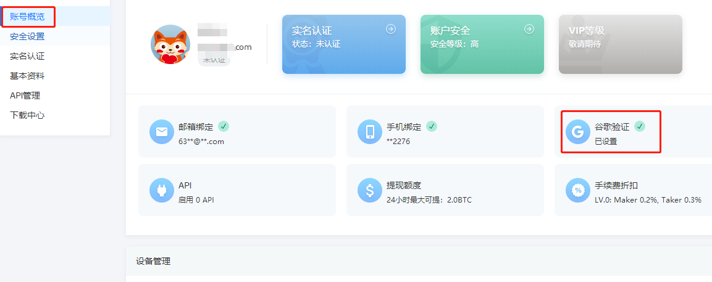Click the LV.0 Maker Taker fee text
The image size is (712, 282).
click(648, 199)
